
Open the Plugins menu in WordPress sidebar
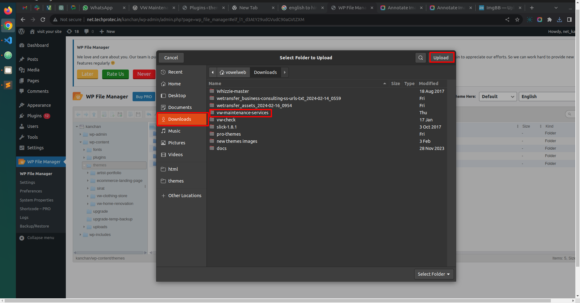click(34, 116)
